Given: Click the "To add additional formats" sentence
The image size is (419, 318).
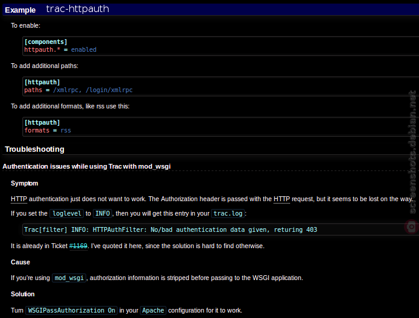Looking at the screenshot, I should click(x=71, y=106).
